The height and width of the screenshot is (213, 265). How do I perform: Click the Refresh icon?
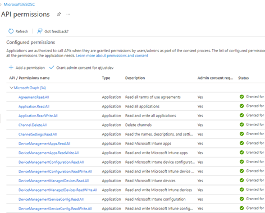(x=11, y=31)
